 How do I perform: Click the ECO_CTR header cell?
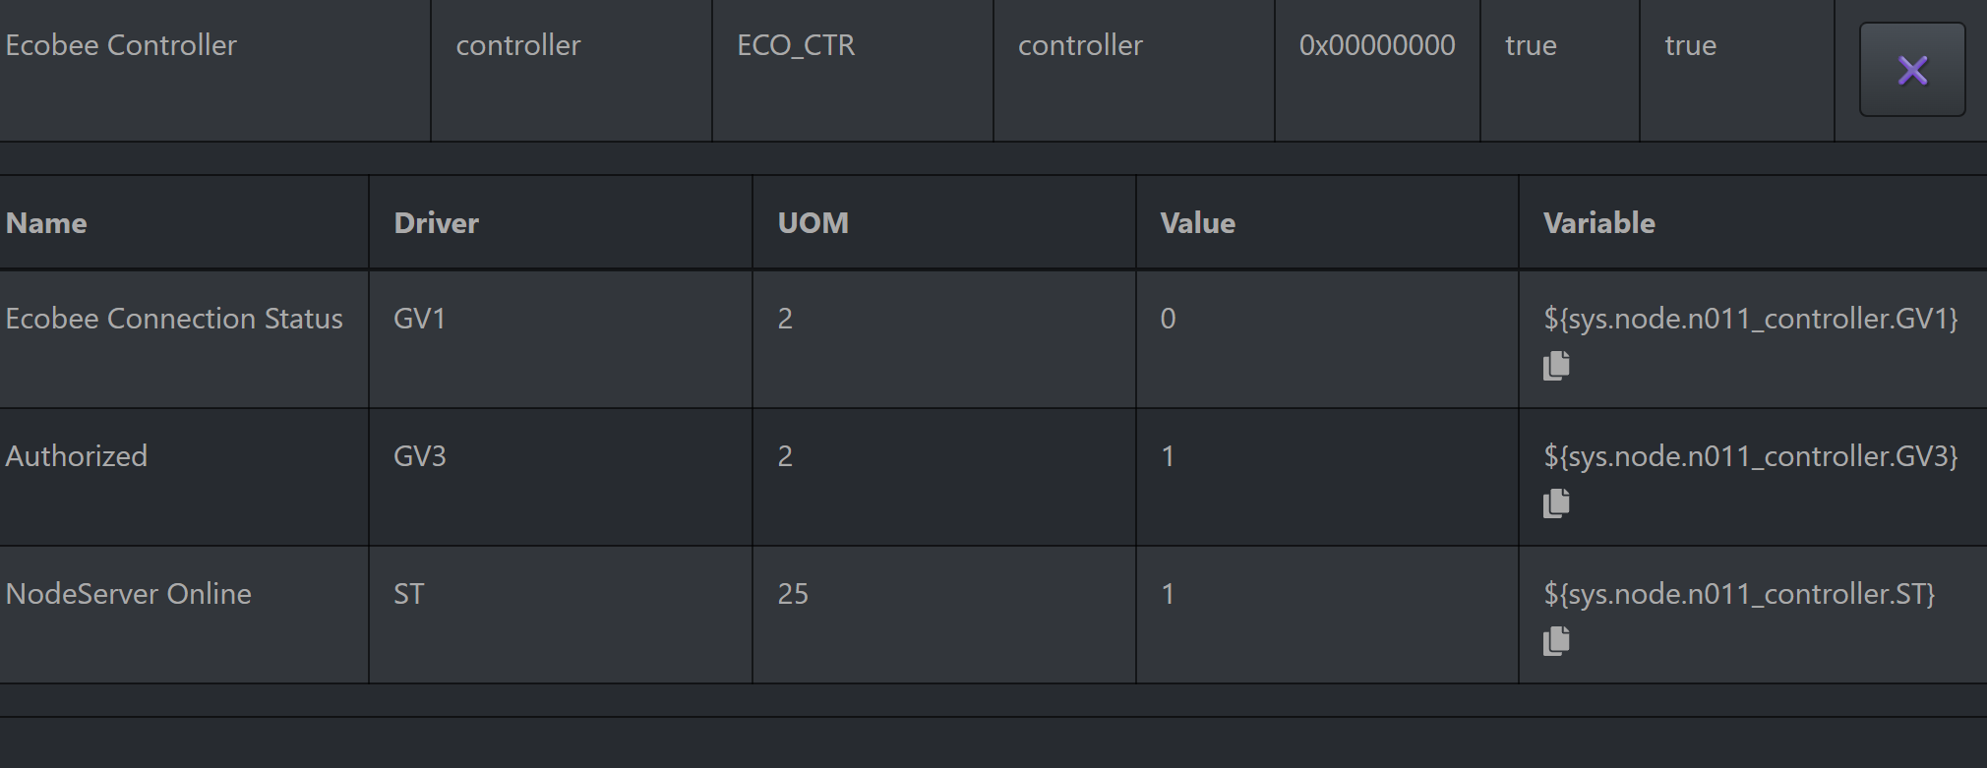[797, 44]
